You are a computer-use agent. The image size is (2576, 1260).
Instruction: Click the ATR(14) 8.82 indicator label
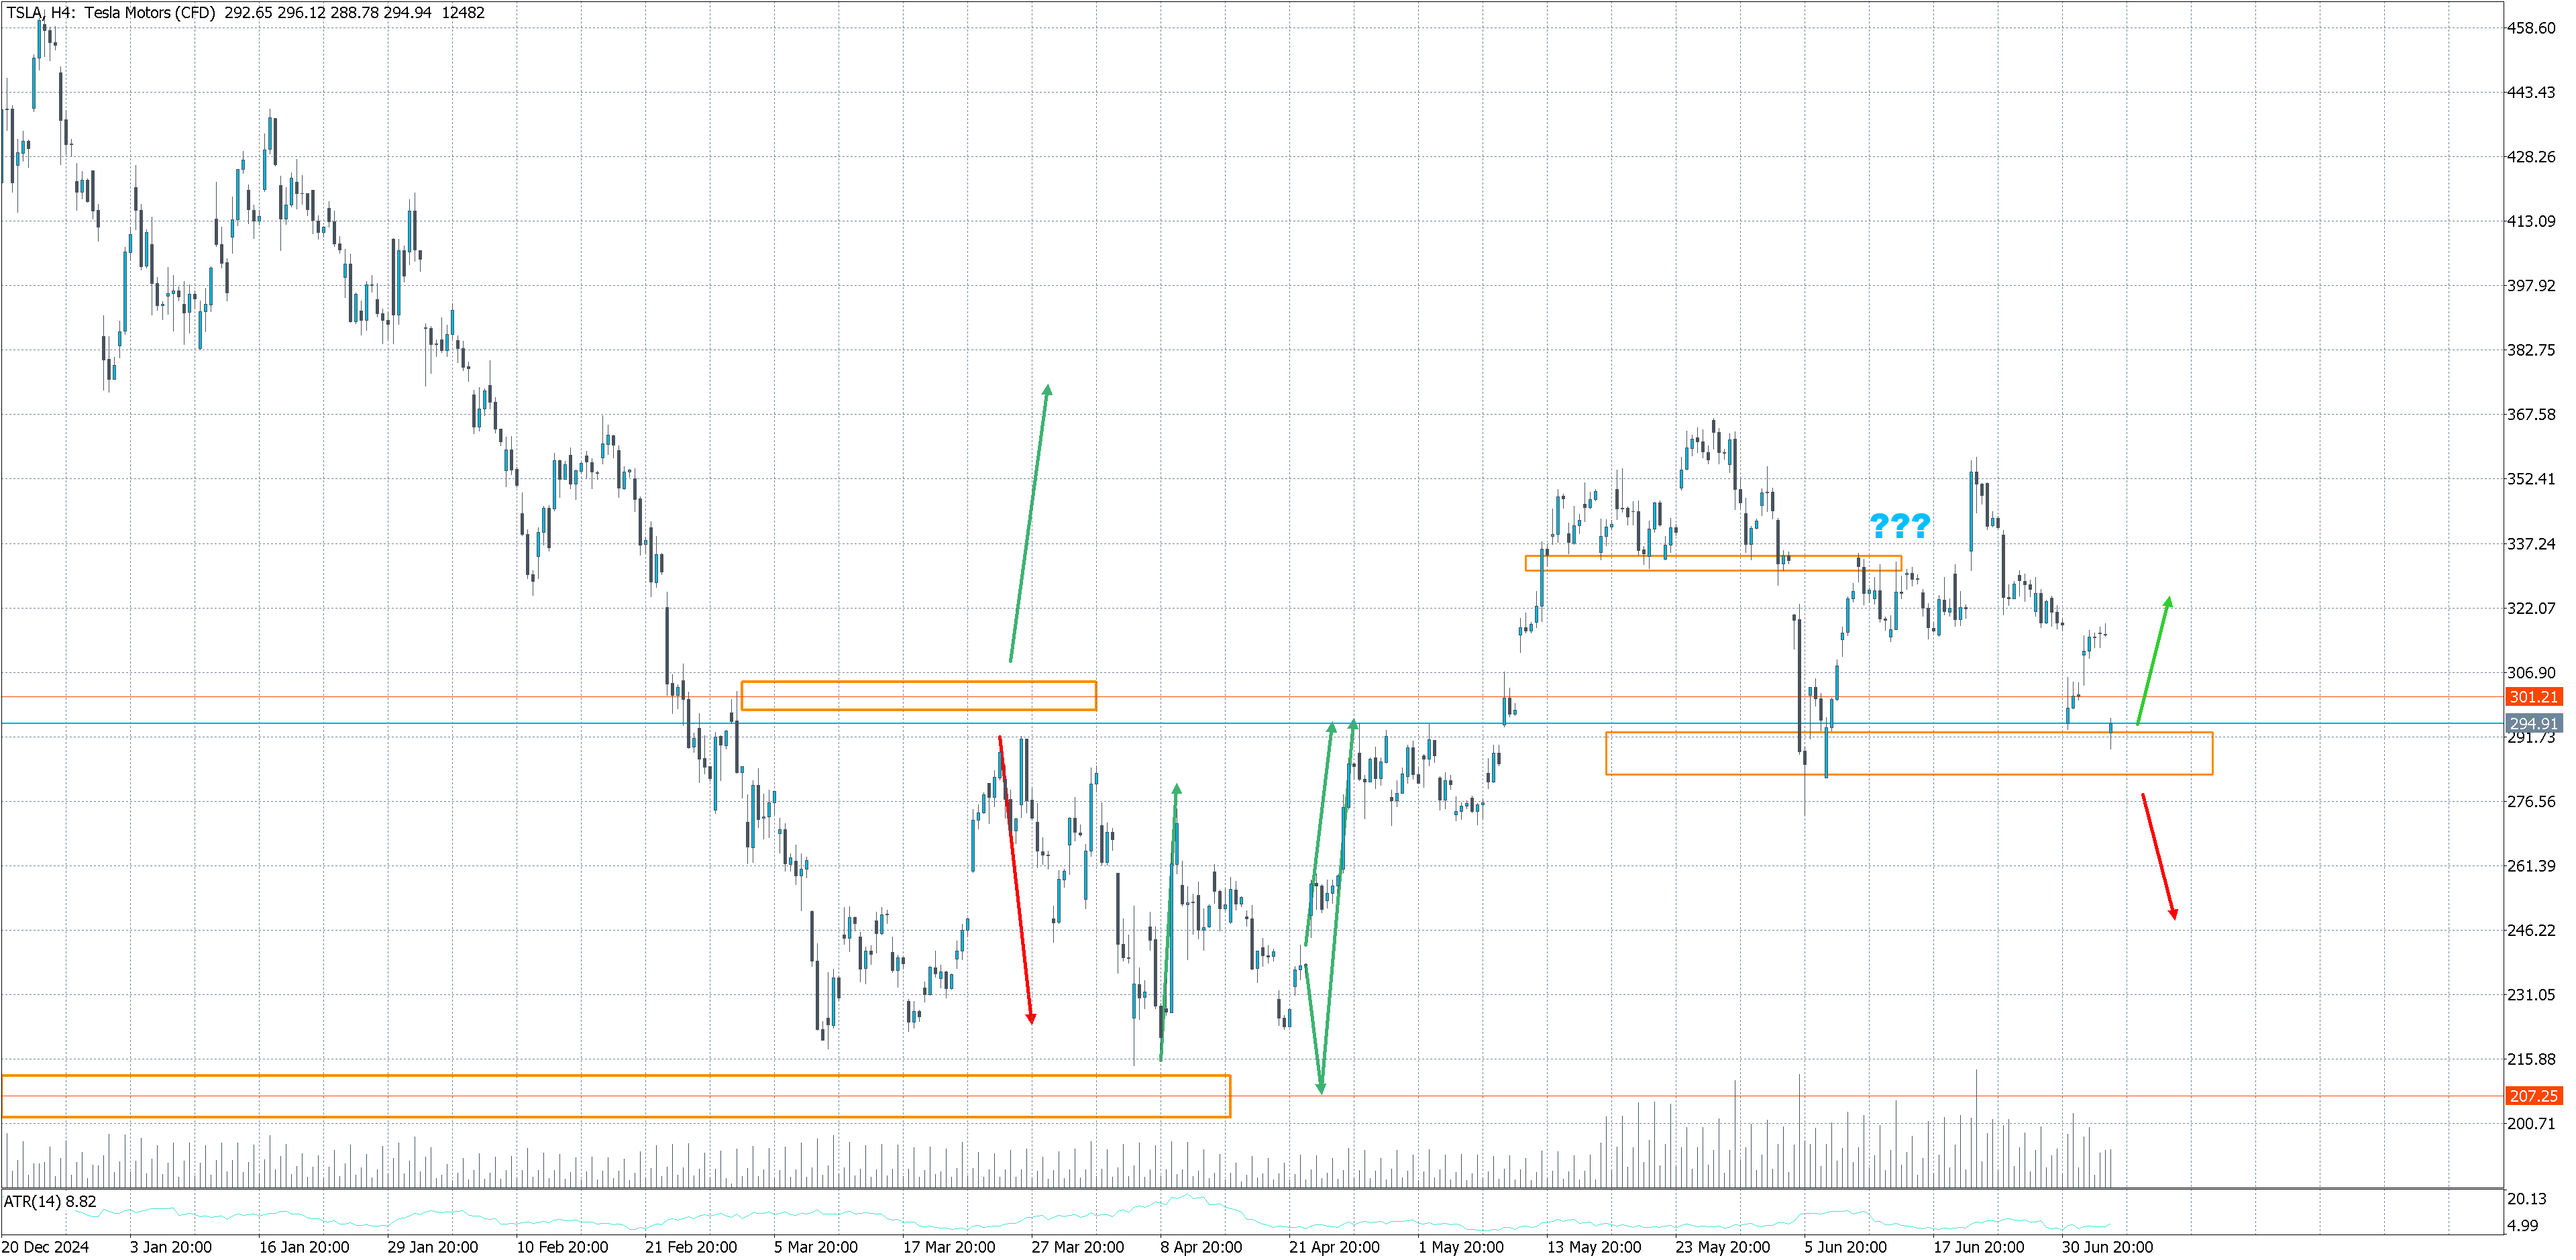(x=51, y=1201)
